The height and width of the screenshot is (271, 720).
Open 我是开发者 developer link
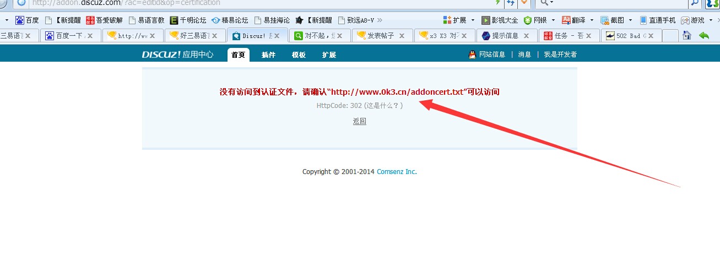[x=560, y=55]
